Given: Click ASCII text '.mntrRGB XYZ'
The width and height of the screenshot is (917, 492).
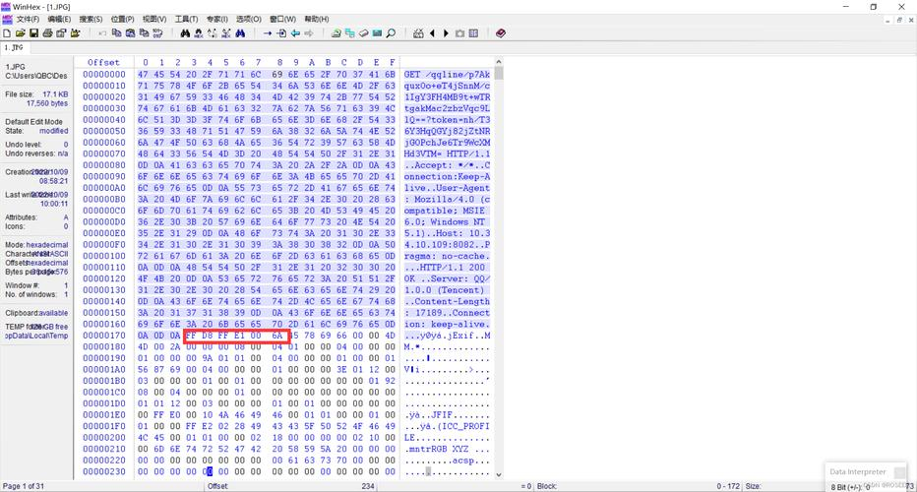Looking at the screenshot, I should coord(436,449).
